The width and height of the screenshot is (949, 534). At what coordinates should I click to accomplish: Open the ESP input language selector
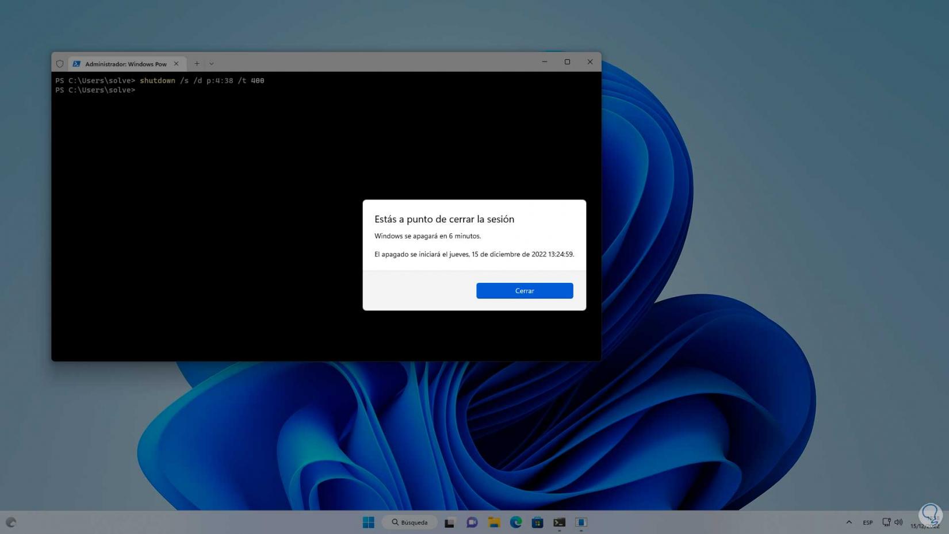pyautogui.click(x=867, y=522)
